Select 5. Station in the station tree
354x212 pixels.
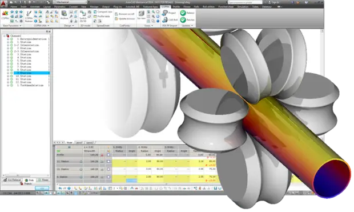coord(24,61)
